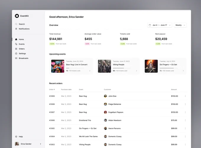The height and width of the screenshot is (148, 201).
Task: Click the Bear Hug ticket sales progress bar
Action: pyautogui.click(x=75, y=68)
